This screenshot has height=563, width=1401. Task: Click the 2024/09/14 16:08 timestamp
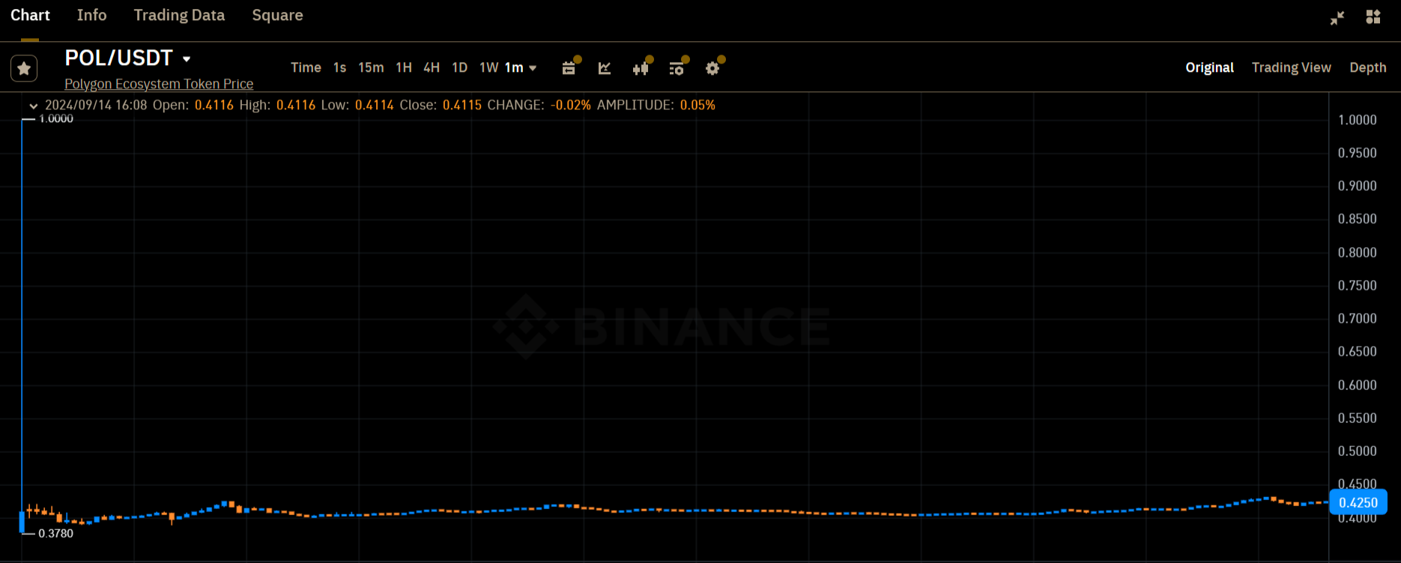click(x=96, y=105)
